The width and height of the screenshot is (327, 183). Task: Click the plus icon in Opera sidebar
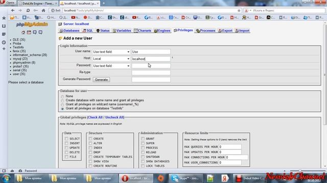click(4, 49)
